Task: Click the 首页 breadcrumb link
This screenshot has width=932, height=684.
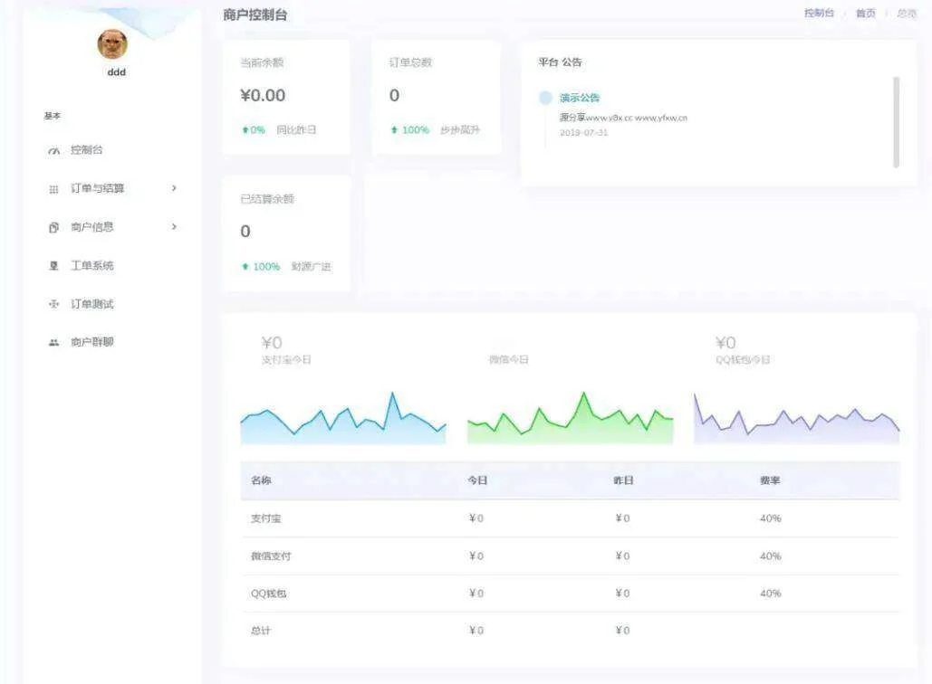Action: pyautogui.click(x=866, y=14)
